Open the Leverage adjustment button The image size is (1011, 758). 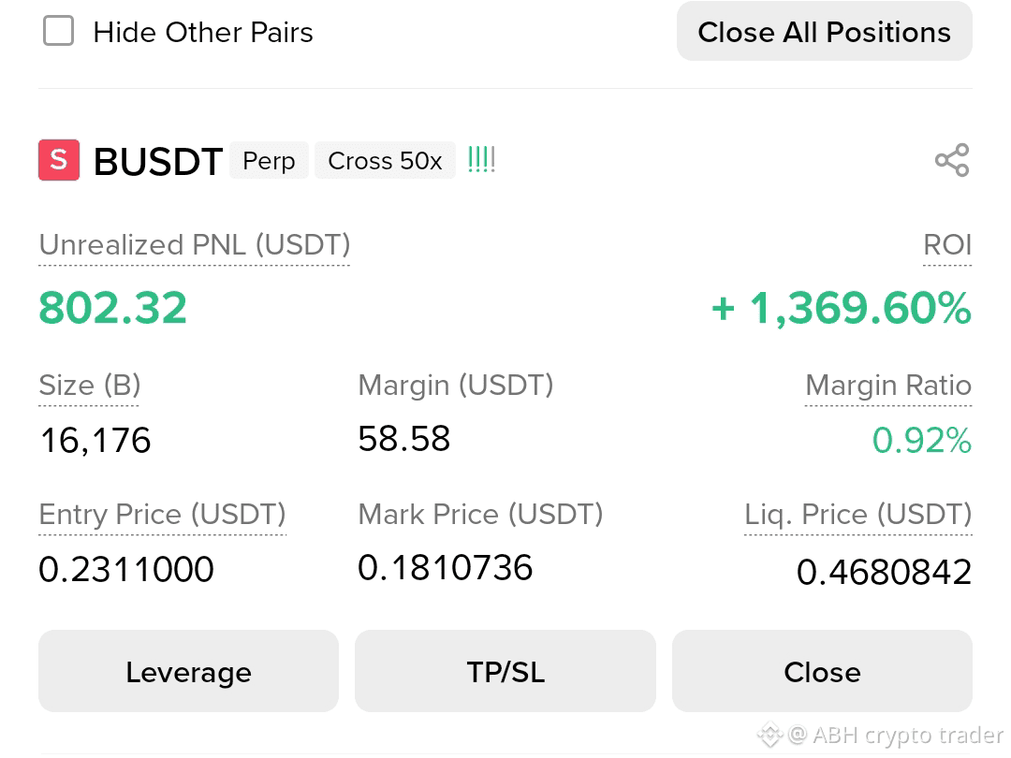[x=188, y=671]
